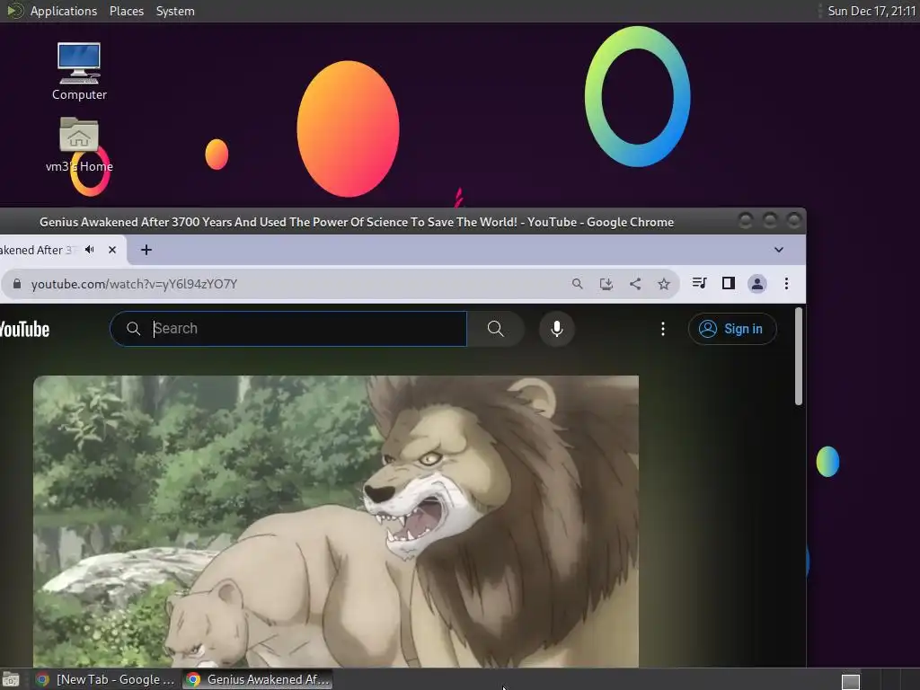Open Computer desktop icon
This screenshot has width=920, height=690.
[79, 72]
